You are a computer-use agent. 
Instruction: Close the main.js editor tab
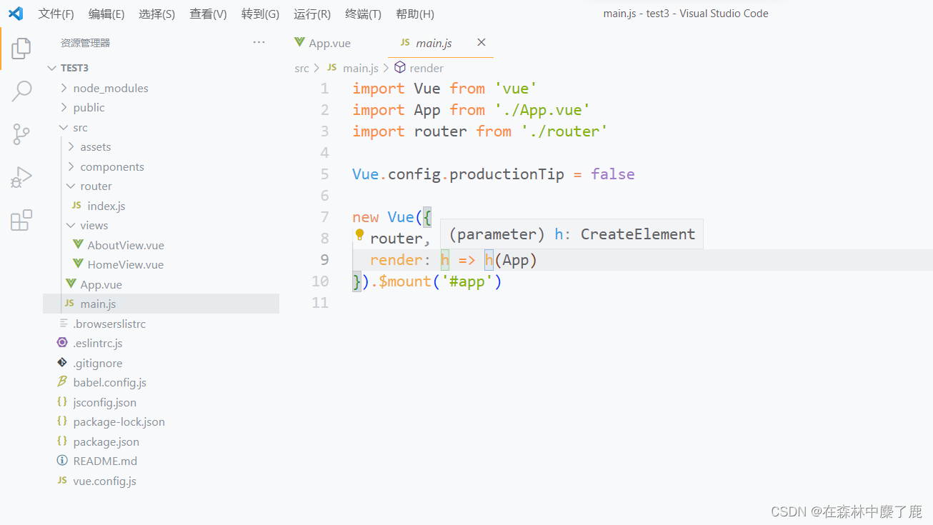pos(482,43)
